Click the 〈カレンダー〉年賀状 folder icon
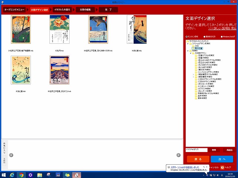 click(196, 91)
